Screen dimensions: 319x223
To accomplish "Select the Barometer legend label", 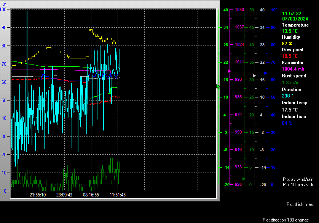I will click(292, 63).
